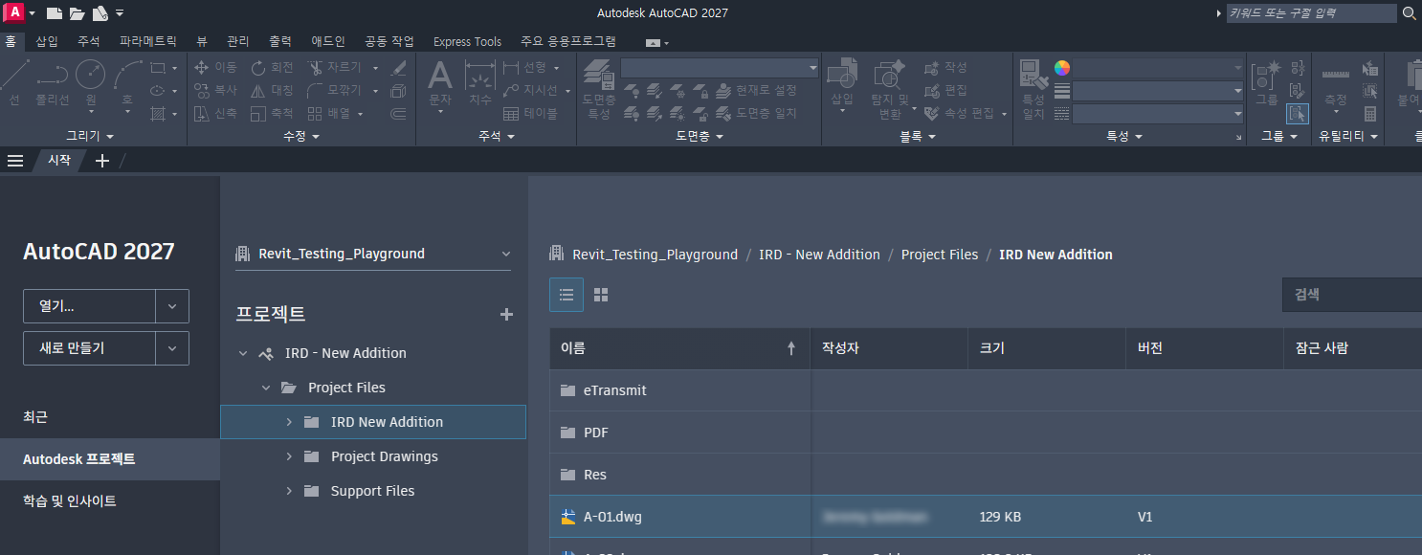Click the 검색 file search field
This screenshot has width=1422, height=555.
1352,295
